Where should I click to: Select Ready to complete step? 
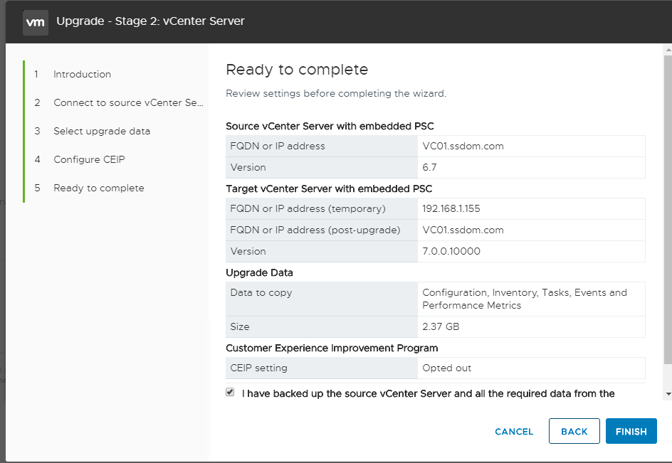pos(98,188)
